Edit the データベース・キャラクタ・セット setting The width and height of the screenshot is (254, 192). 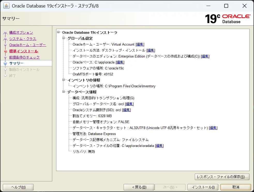[213, 128]
